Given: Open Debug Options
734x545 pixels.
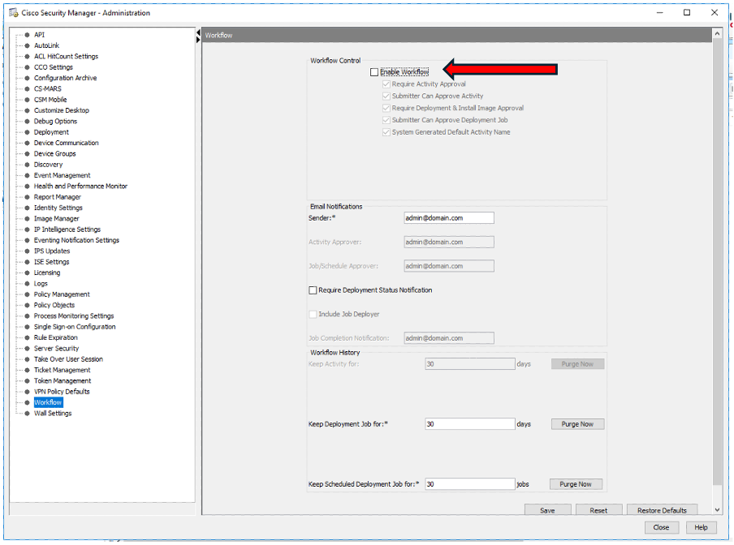Looking at the screenshot, I should [x=56, y=121].
